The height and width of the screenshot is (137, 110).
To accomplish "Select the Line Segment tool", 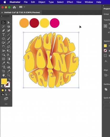I will coord(9,35).
